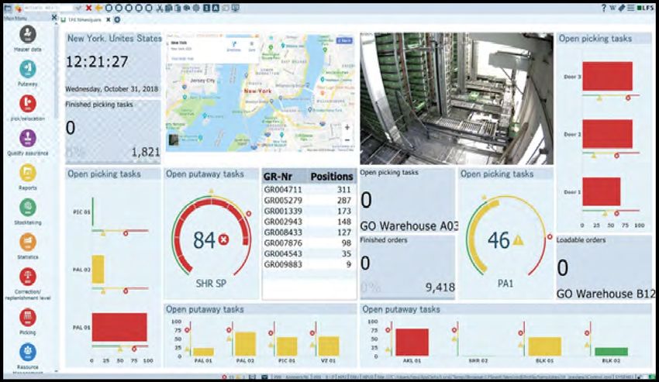
Task: Select row GR004711 in the table
Action: pyautogui.click(x=308, y=189)
